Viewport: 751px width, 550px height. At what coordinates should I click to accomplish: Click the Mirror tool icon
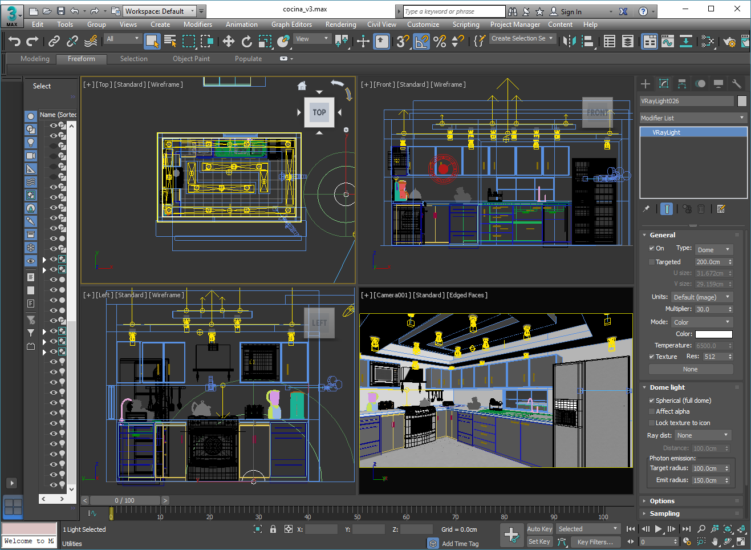tap(569, 41)
